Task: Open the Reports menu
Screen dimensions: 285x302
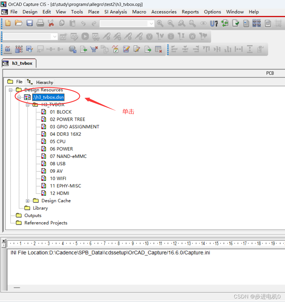Action: coord(190,12)
